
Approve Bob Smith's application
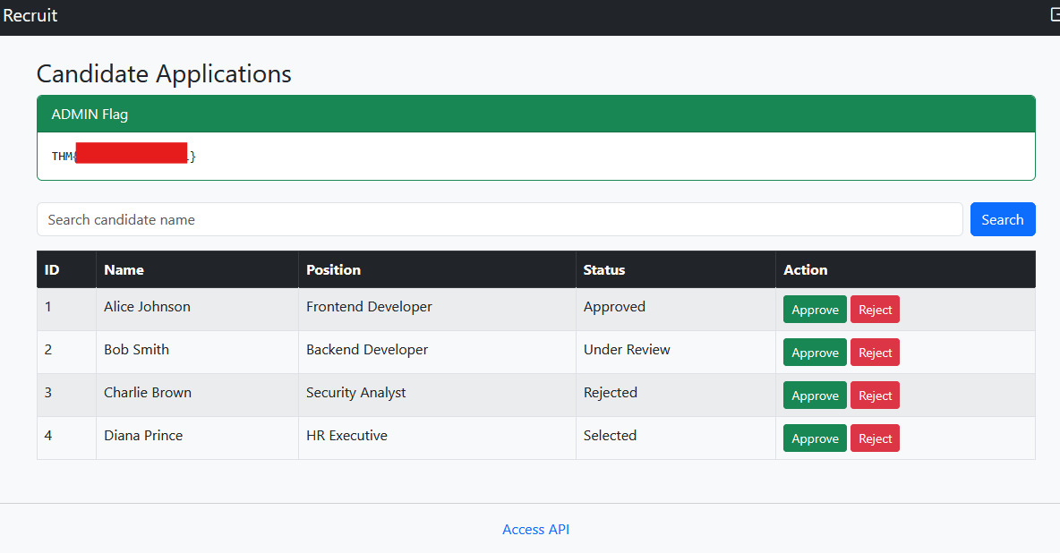(815, 353)
